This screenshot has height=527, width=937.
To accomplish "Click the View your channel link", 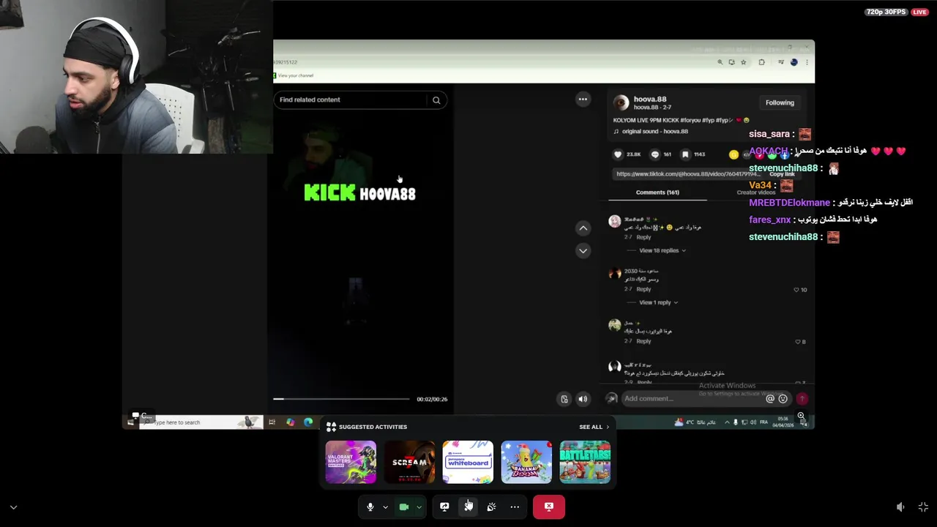I will (295, 75).
